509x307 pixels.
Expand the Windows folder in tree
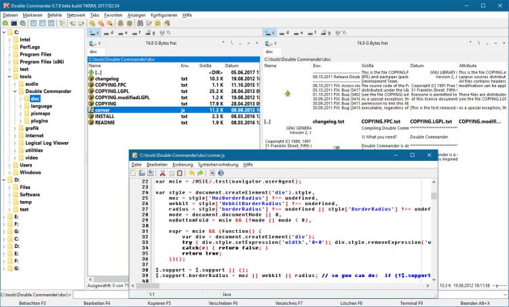[x=10, y=173]
